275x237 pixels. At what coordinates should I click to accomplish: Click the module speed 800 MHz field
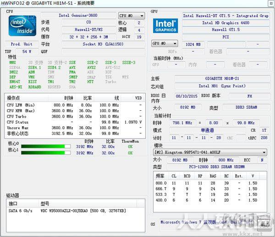pos(226,160)
